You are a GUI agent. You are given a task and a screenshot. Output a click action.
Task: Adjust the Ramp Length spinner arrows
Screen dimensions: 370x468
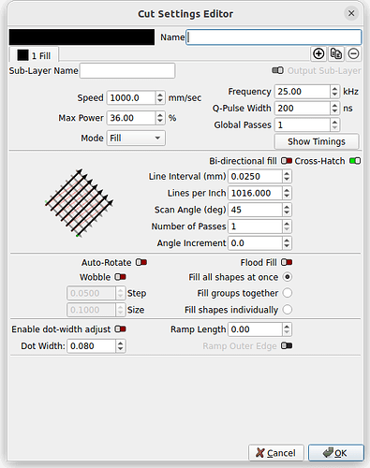click(287, 329)
